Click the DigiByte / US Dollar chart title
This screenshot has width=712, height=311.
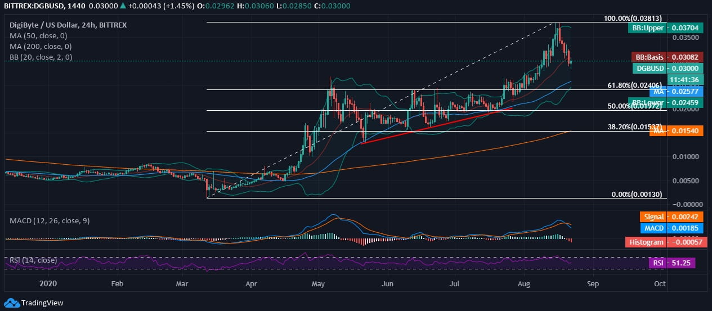click(68, 25)
